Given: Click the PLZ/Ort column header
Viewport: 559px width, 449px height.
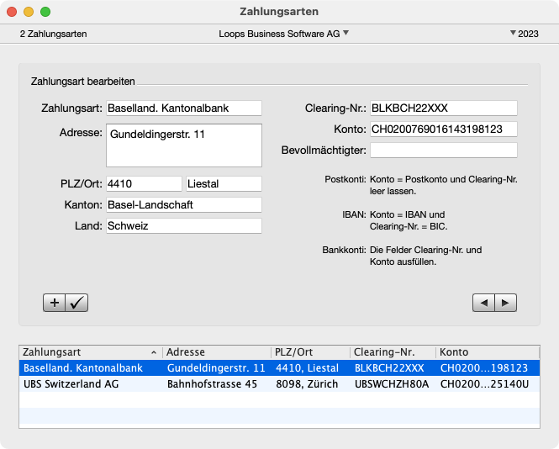Looking at the screenshot, I should click(x=309, y=351).
